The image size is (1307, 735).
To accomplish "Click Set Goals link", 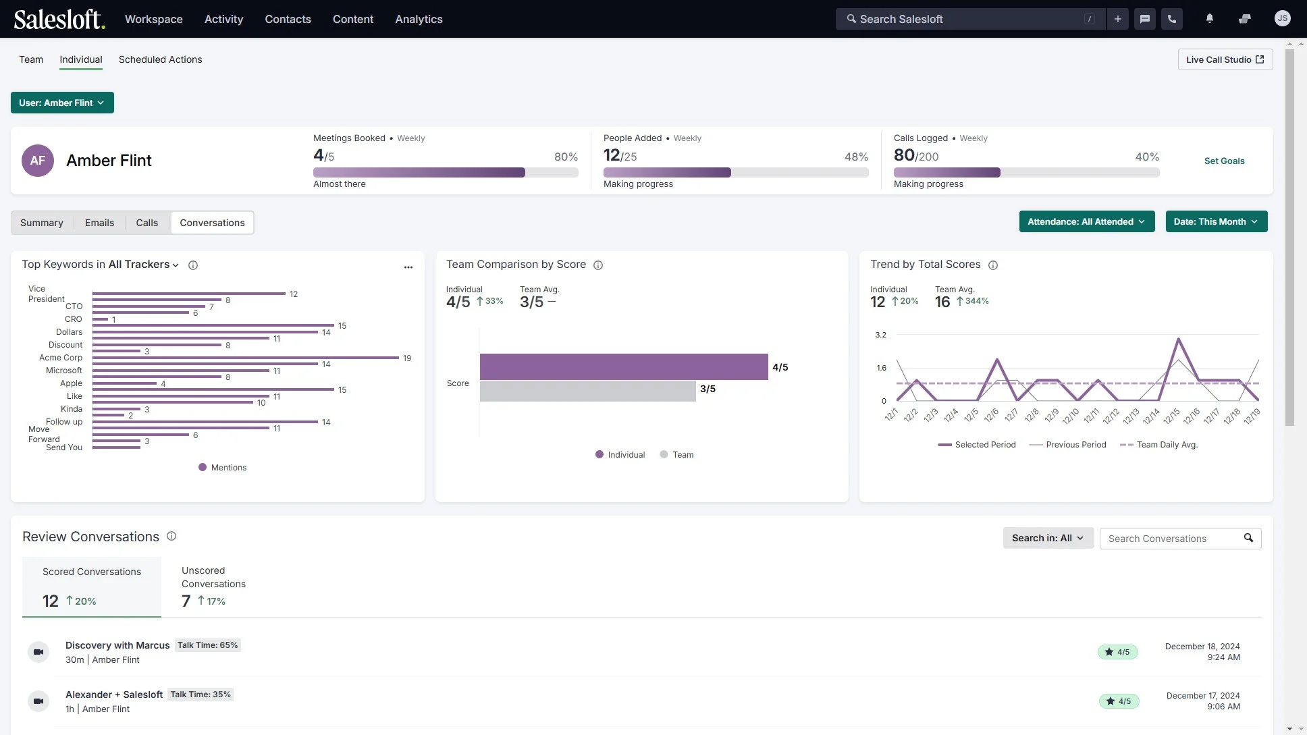I will (1225, 161).
